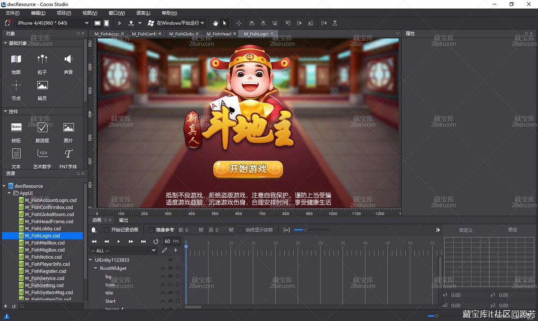Click the pencil edit icon in animation panel
The width and height of the screenshot is (538, 321).
[x=165, y=250]
